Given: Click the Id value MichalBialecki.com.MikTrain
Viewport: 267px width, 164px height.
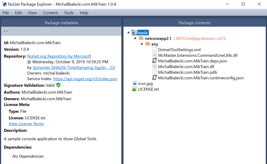Looking at the screenshot, I should (35, 43).
